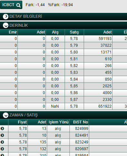Click the quantity 610 cell

point(98,59)
